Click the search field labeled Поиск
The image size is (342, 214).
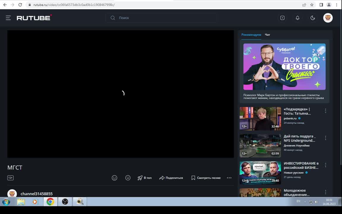161,18
